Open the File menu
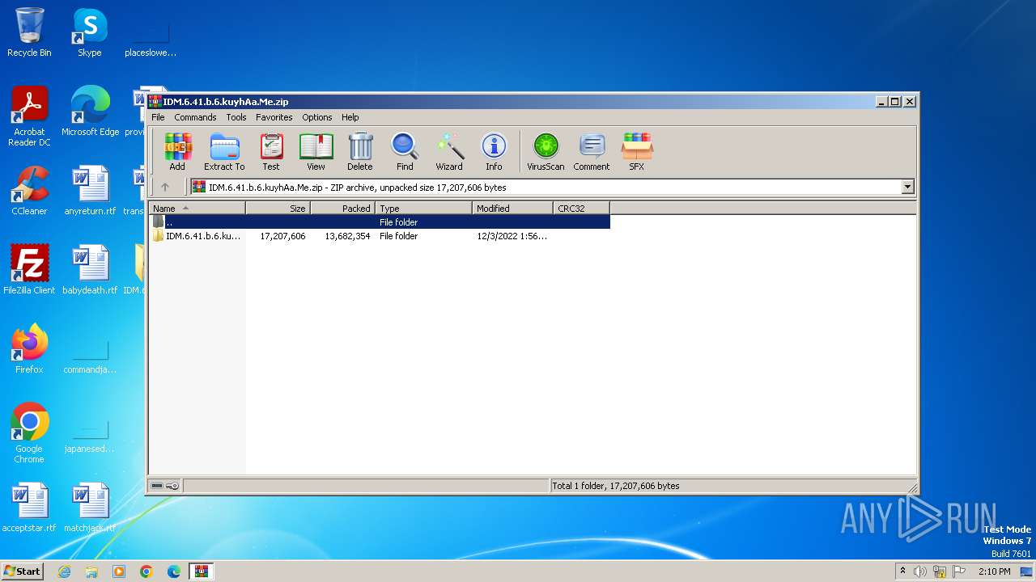The width and height of the screenshot is (1036, 582). click(158, 117)
